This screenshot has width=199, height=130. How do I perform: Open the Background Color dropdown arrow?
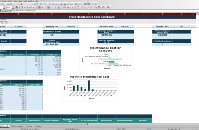[x=33, y=7]
